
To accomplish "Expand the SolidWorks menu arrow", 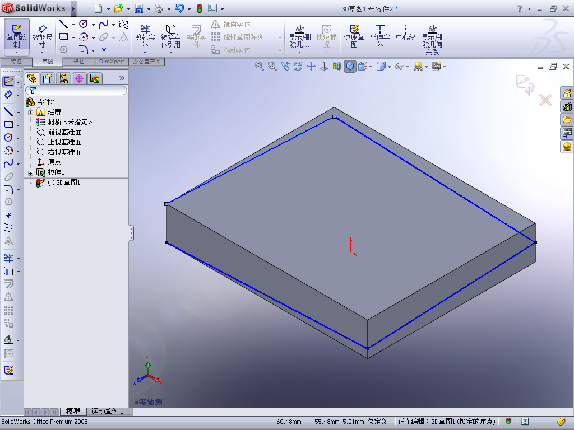I will (x=73, y=8).
